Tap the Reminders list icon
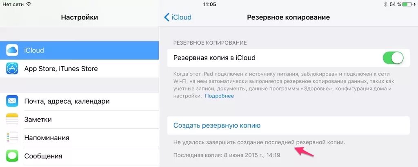This screenshot has width=418, height=167. click(12, 138)
